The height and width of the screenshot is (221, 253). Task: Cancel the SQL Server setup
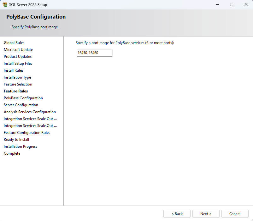click(x=235, y=214)
